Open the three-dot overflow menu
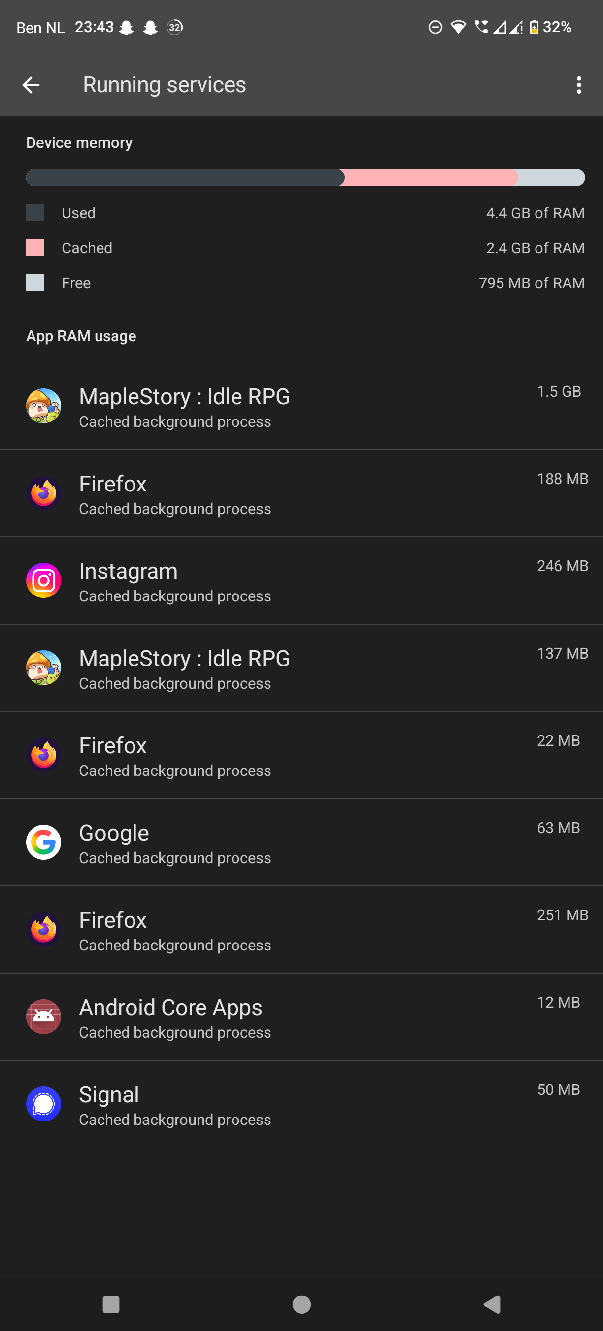Image resolution: width=603 pixels, height=1331 pixels. click(x=579, y=85)
